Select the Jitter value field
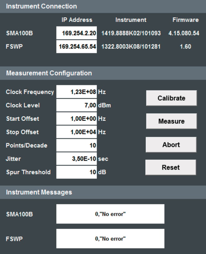 pos(76,159)
